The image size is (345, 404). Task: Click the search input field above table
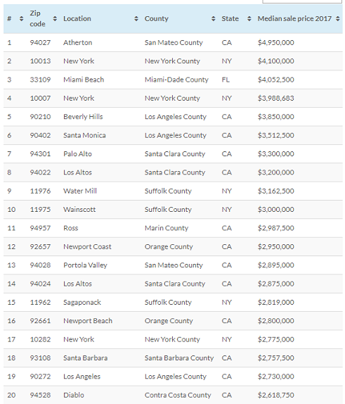302,1
